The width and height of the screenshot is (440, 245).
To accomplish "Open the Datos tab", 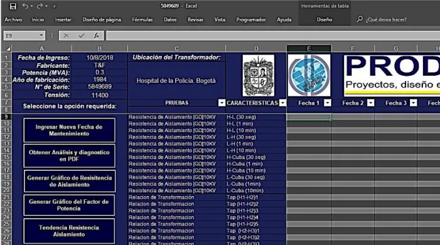I will 170,19.
